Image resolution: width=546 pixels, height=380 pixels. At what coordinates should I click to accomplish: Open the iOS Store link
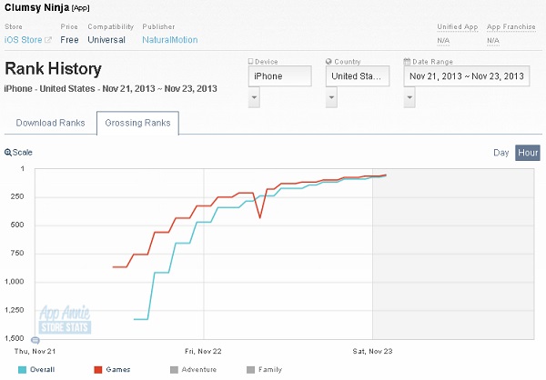tap(23, 40)
